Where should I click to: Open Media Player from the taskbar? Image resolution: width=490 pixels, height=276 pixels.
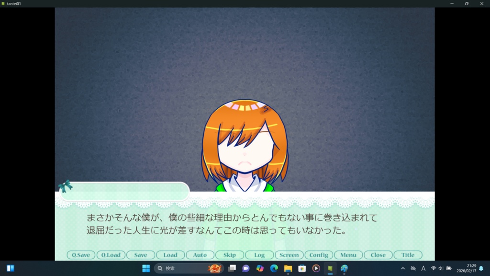pos(316,267)
